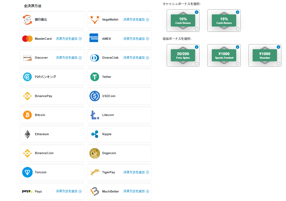Click the blue USDCoin icon
286x201 pixels.
pos(95,96)
